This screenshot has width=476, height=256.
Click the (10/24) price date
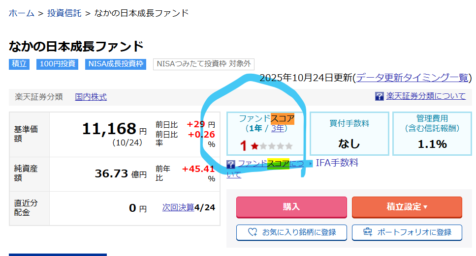click(127, 142)
